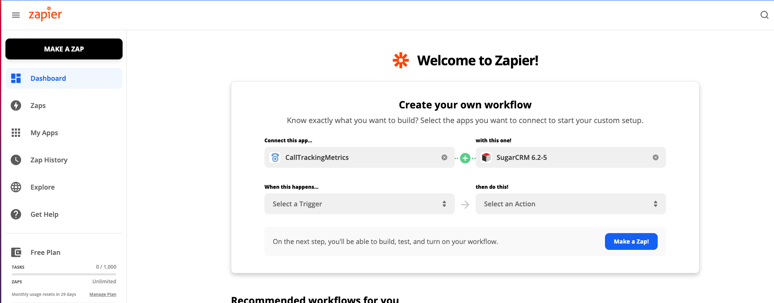
Task: Click the CallTrackingMetrics app icon
Action: point(275,157)
